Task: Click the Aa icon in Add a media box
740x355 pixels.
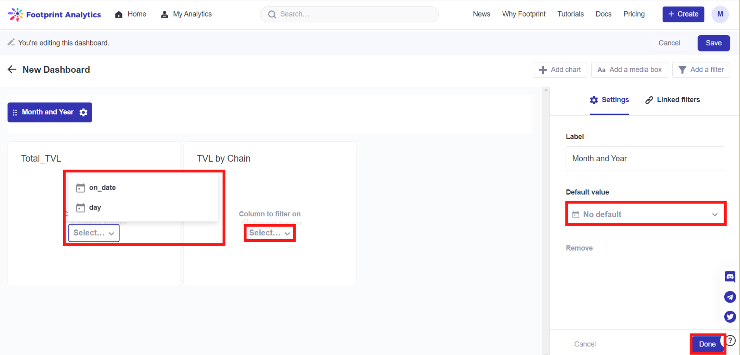Action: pos(601,70)
